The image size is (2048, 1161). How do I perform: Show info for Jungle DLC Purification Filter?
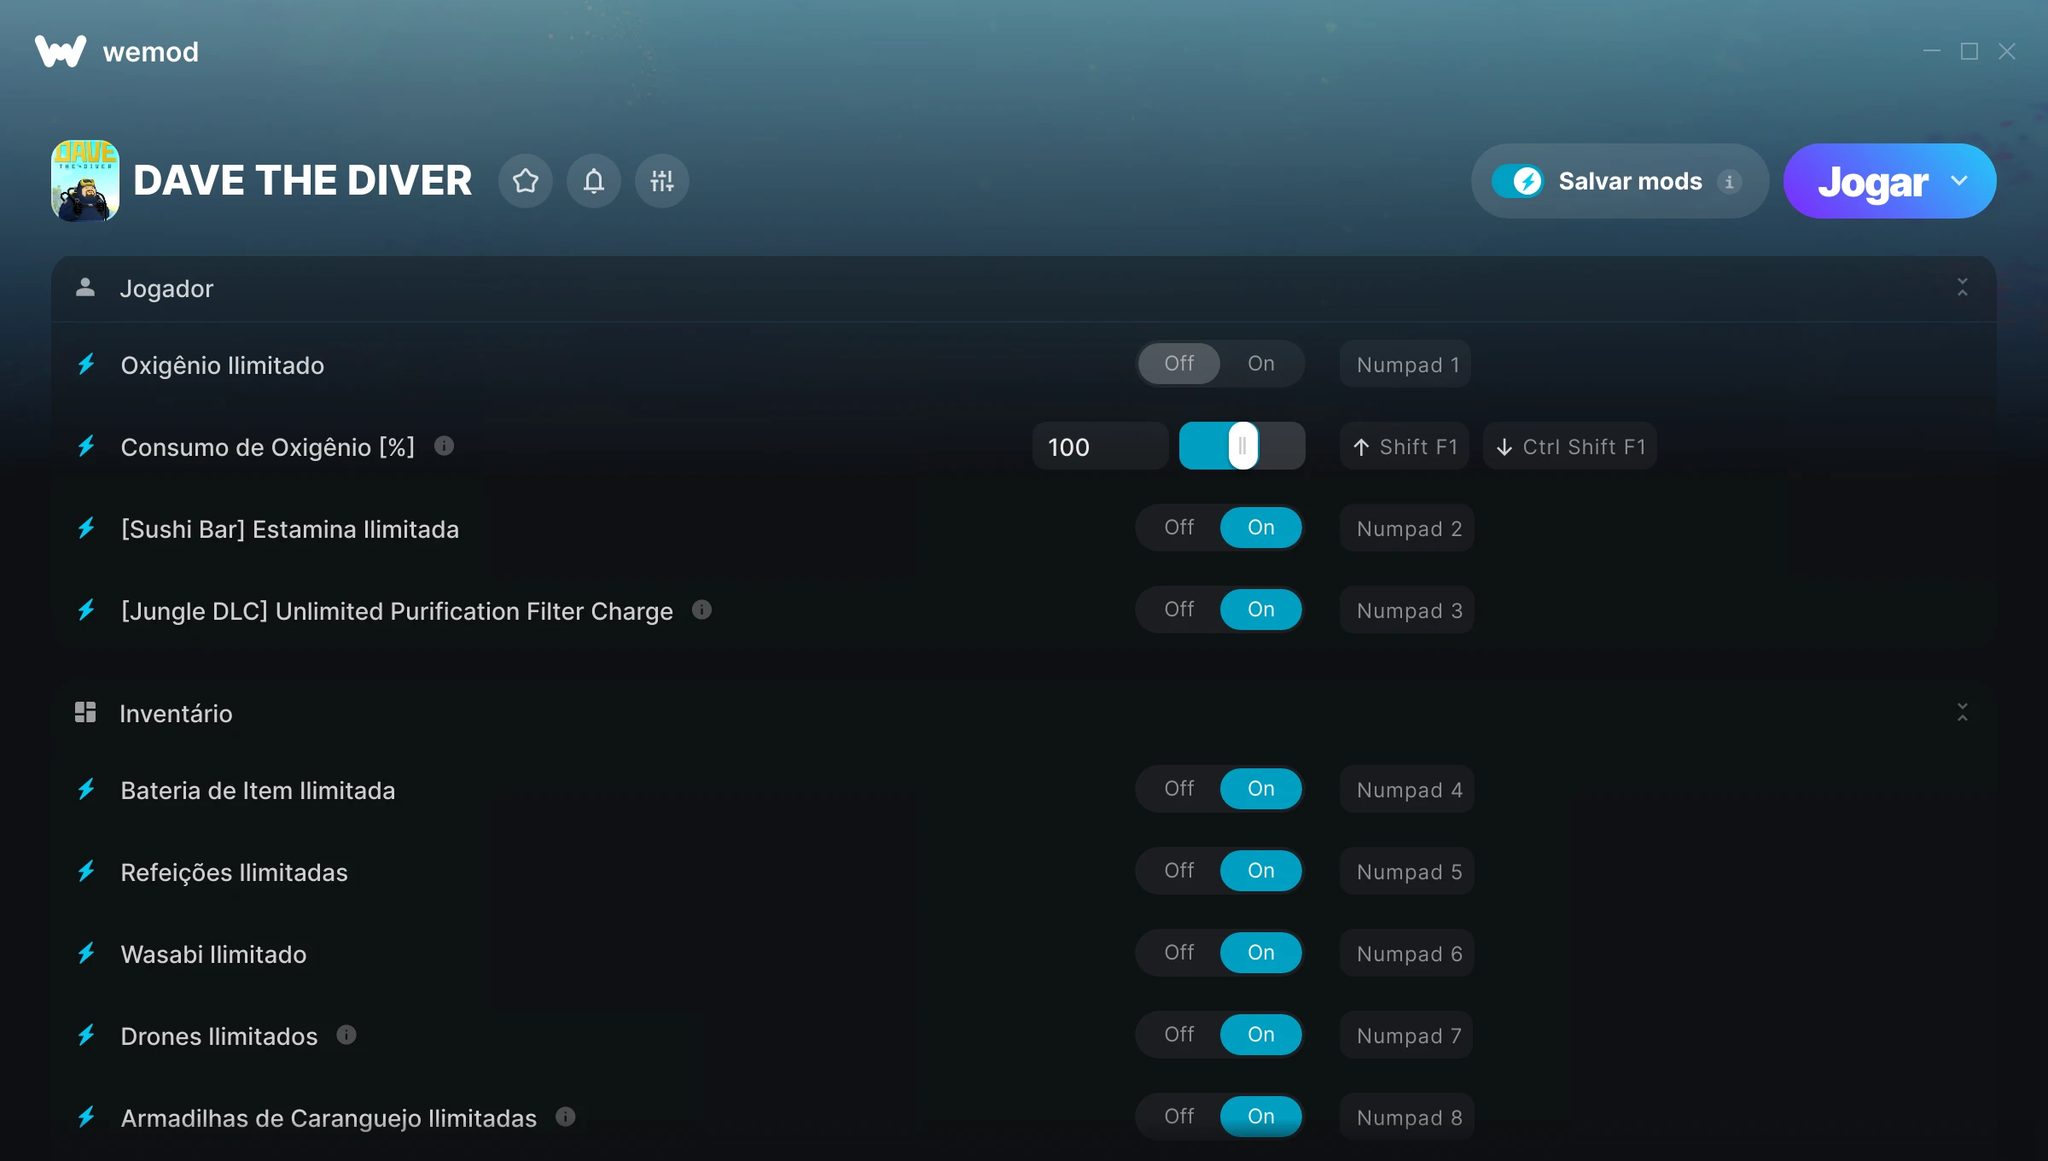pos(701,610)
